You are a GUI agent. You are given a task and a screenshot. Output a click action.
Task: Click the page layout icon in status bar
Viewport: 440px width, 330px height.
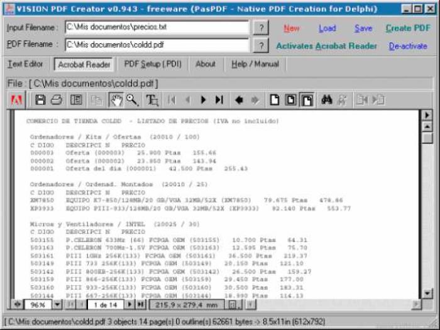[233, 305]
